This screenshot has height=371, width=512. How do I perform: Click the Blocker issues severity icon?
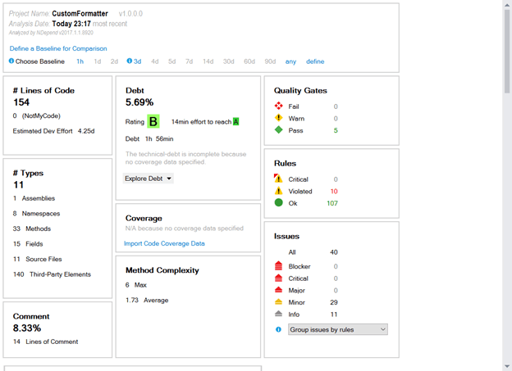click(279, 267)
